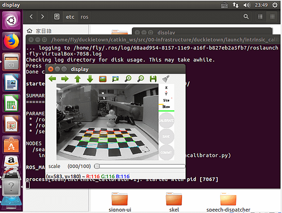Viewport: 282px width, 213px height.
Task: Click the zoom in magnifier icon
Action: tap(128, 79)
